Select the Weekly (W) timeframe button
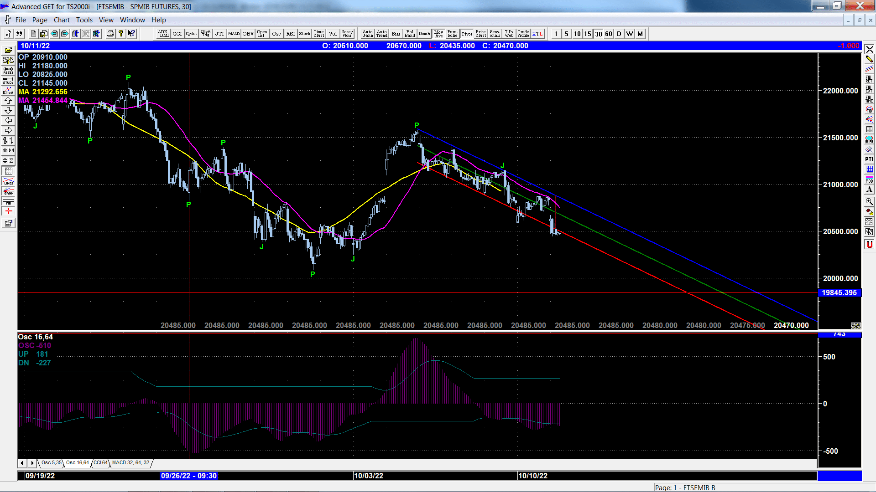This screenshot has height=492, width=876. click(x=630, y=34)
